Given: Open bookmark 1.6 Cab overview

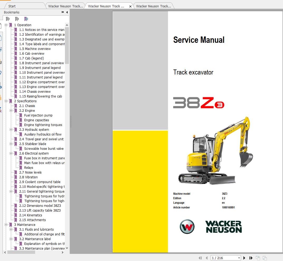Looking at the screenshot, I should point(32,53).
